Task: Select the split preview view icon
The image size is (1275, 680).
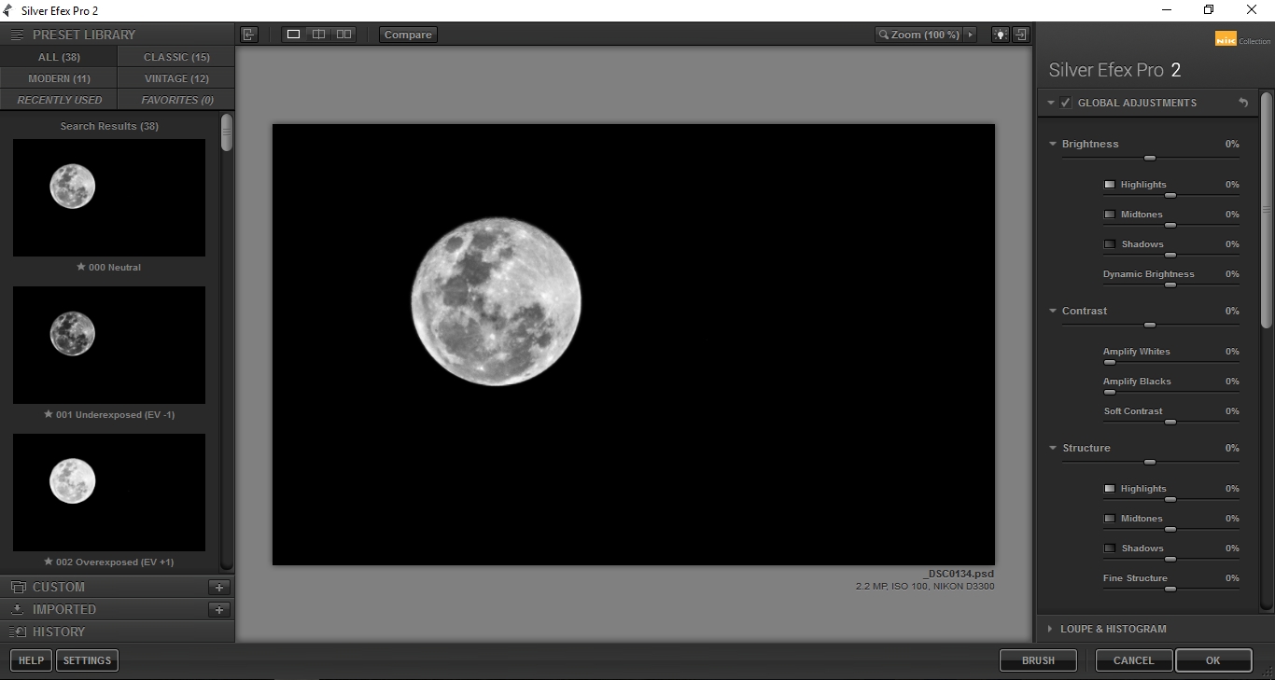Action: tap(318, 34)
